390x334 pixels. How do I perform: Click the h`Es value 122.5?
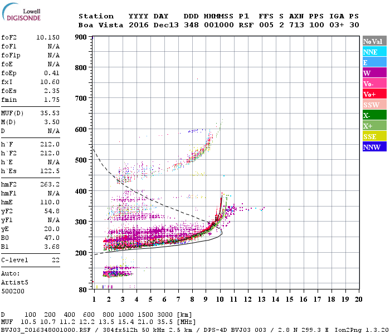[50, 171]
